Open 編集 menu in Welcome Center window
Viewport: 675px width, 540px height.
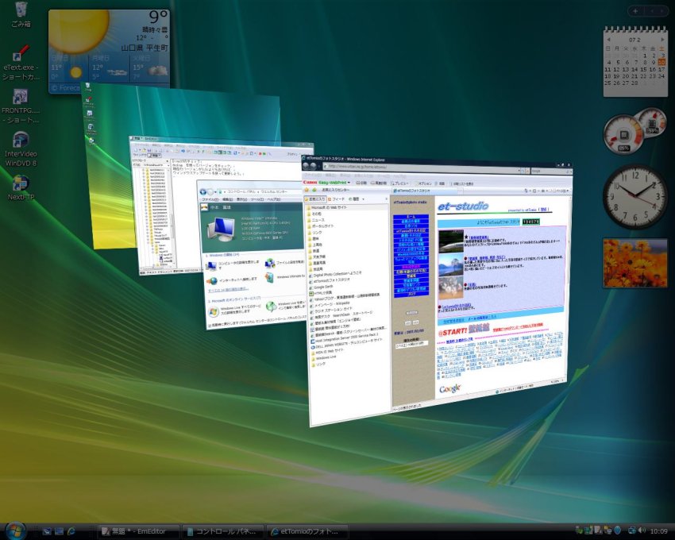point(227,199)
